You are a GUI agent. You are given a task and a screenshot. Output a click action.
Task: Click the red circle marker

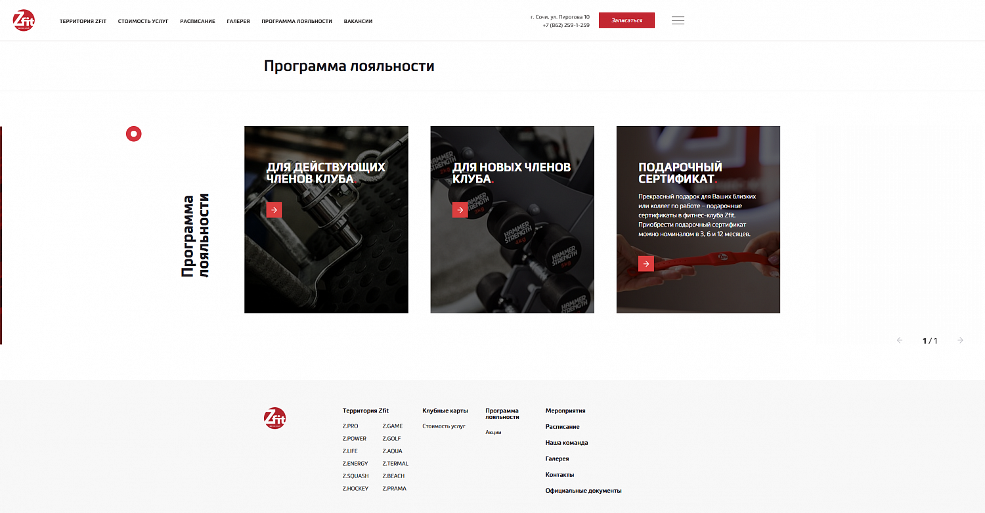coord(134,134)
